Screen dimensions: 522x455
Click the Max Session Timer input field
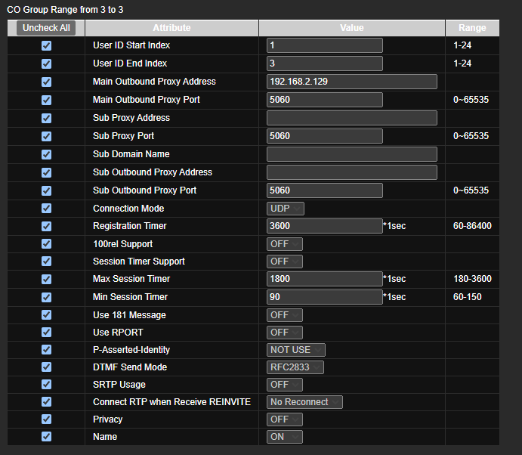325,279
